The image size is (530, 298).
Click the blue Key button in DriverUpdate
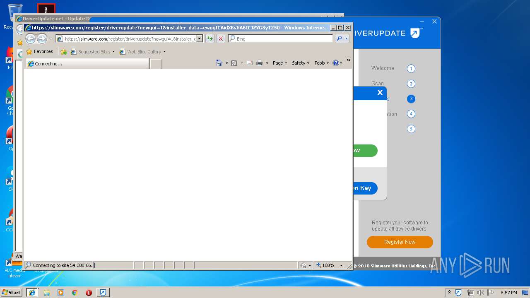pyautogui.click(x=365, y=188)
